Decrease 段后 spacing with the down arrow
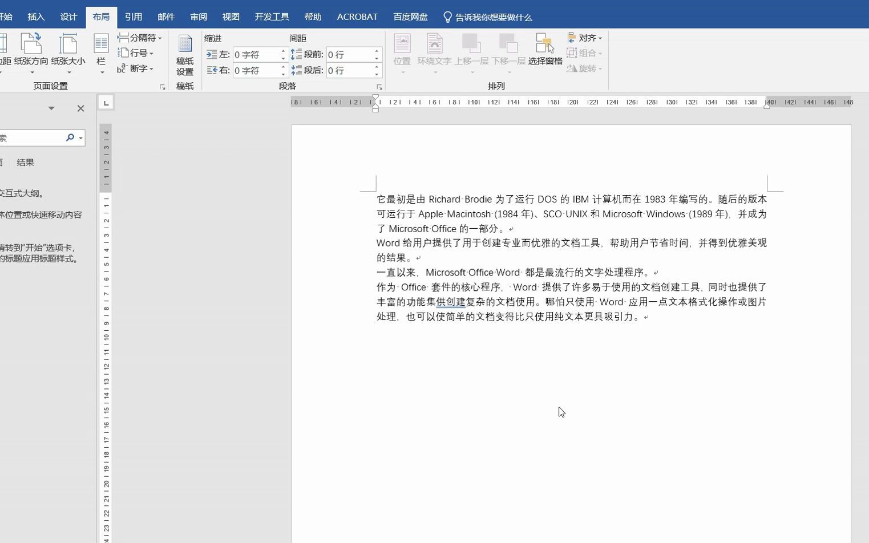 pyautogui.click(x=377, y=74)
